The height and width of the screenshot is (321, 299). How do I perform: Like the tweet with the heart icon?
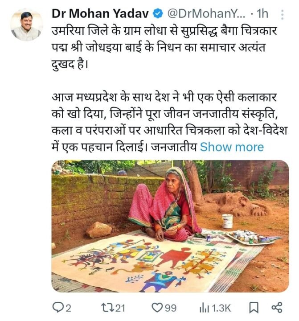[158, 308]
